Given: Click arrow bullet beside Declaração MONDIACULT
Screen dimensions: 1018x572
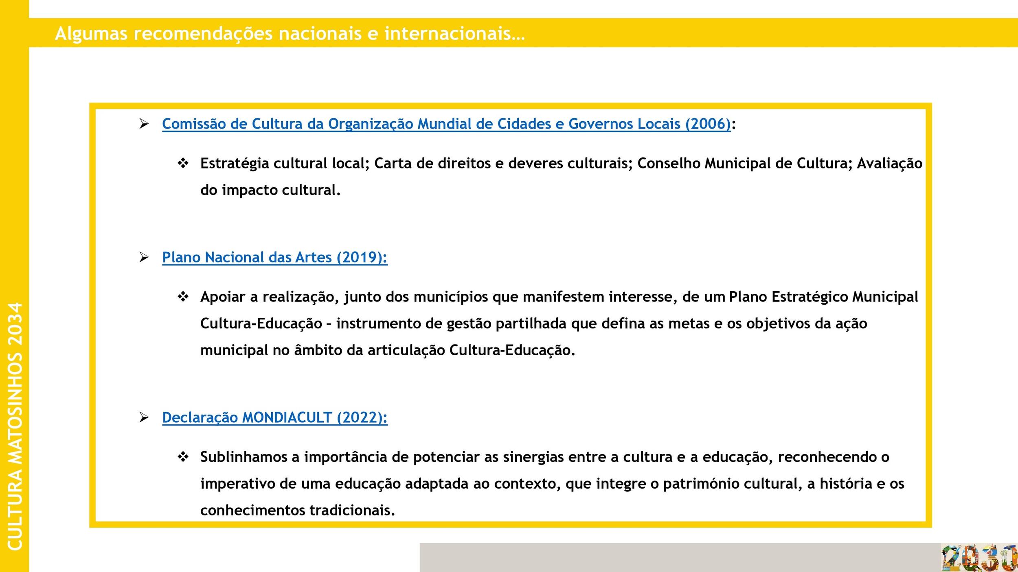Looking at the screenshot, I should (144, 417).
